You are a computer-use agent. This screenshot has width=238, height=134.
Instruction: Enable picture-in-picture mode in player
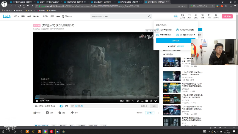coord(142,101)
